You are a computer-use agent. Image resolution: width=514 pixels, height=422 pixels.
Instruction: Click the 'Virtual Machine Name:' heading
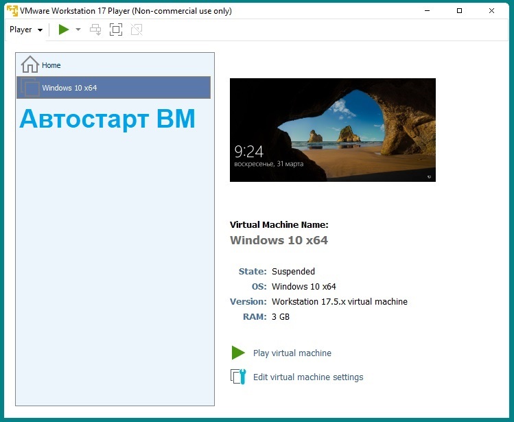pos(279,224)
